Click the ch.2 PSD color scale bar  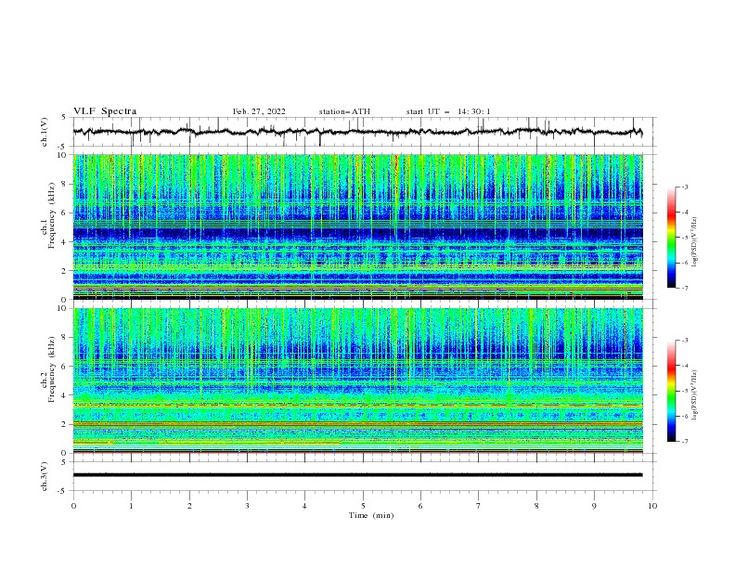point(672,391)
